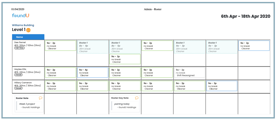Screen dimensions: 276x121
Task: Open the 'Week 2 project' roster note
Action: pos(29,106)
